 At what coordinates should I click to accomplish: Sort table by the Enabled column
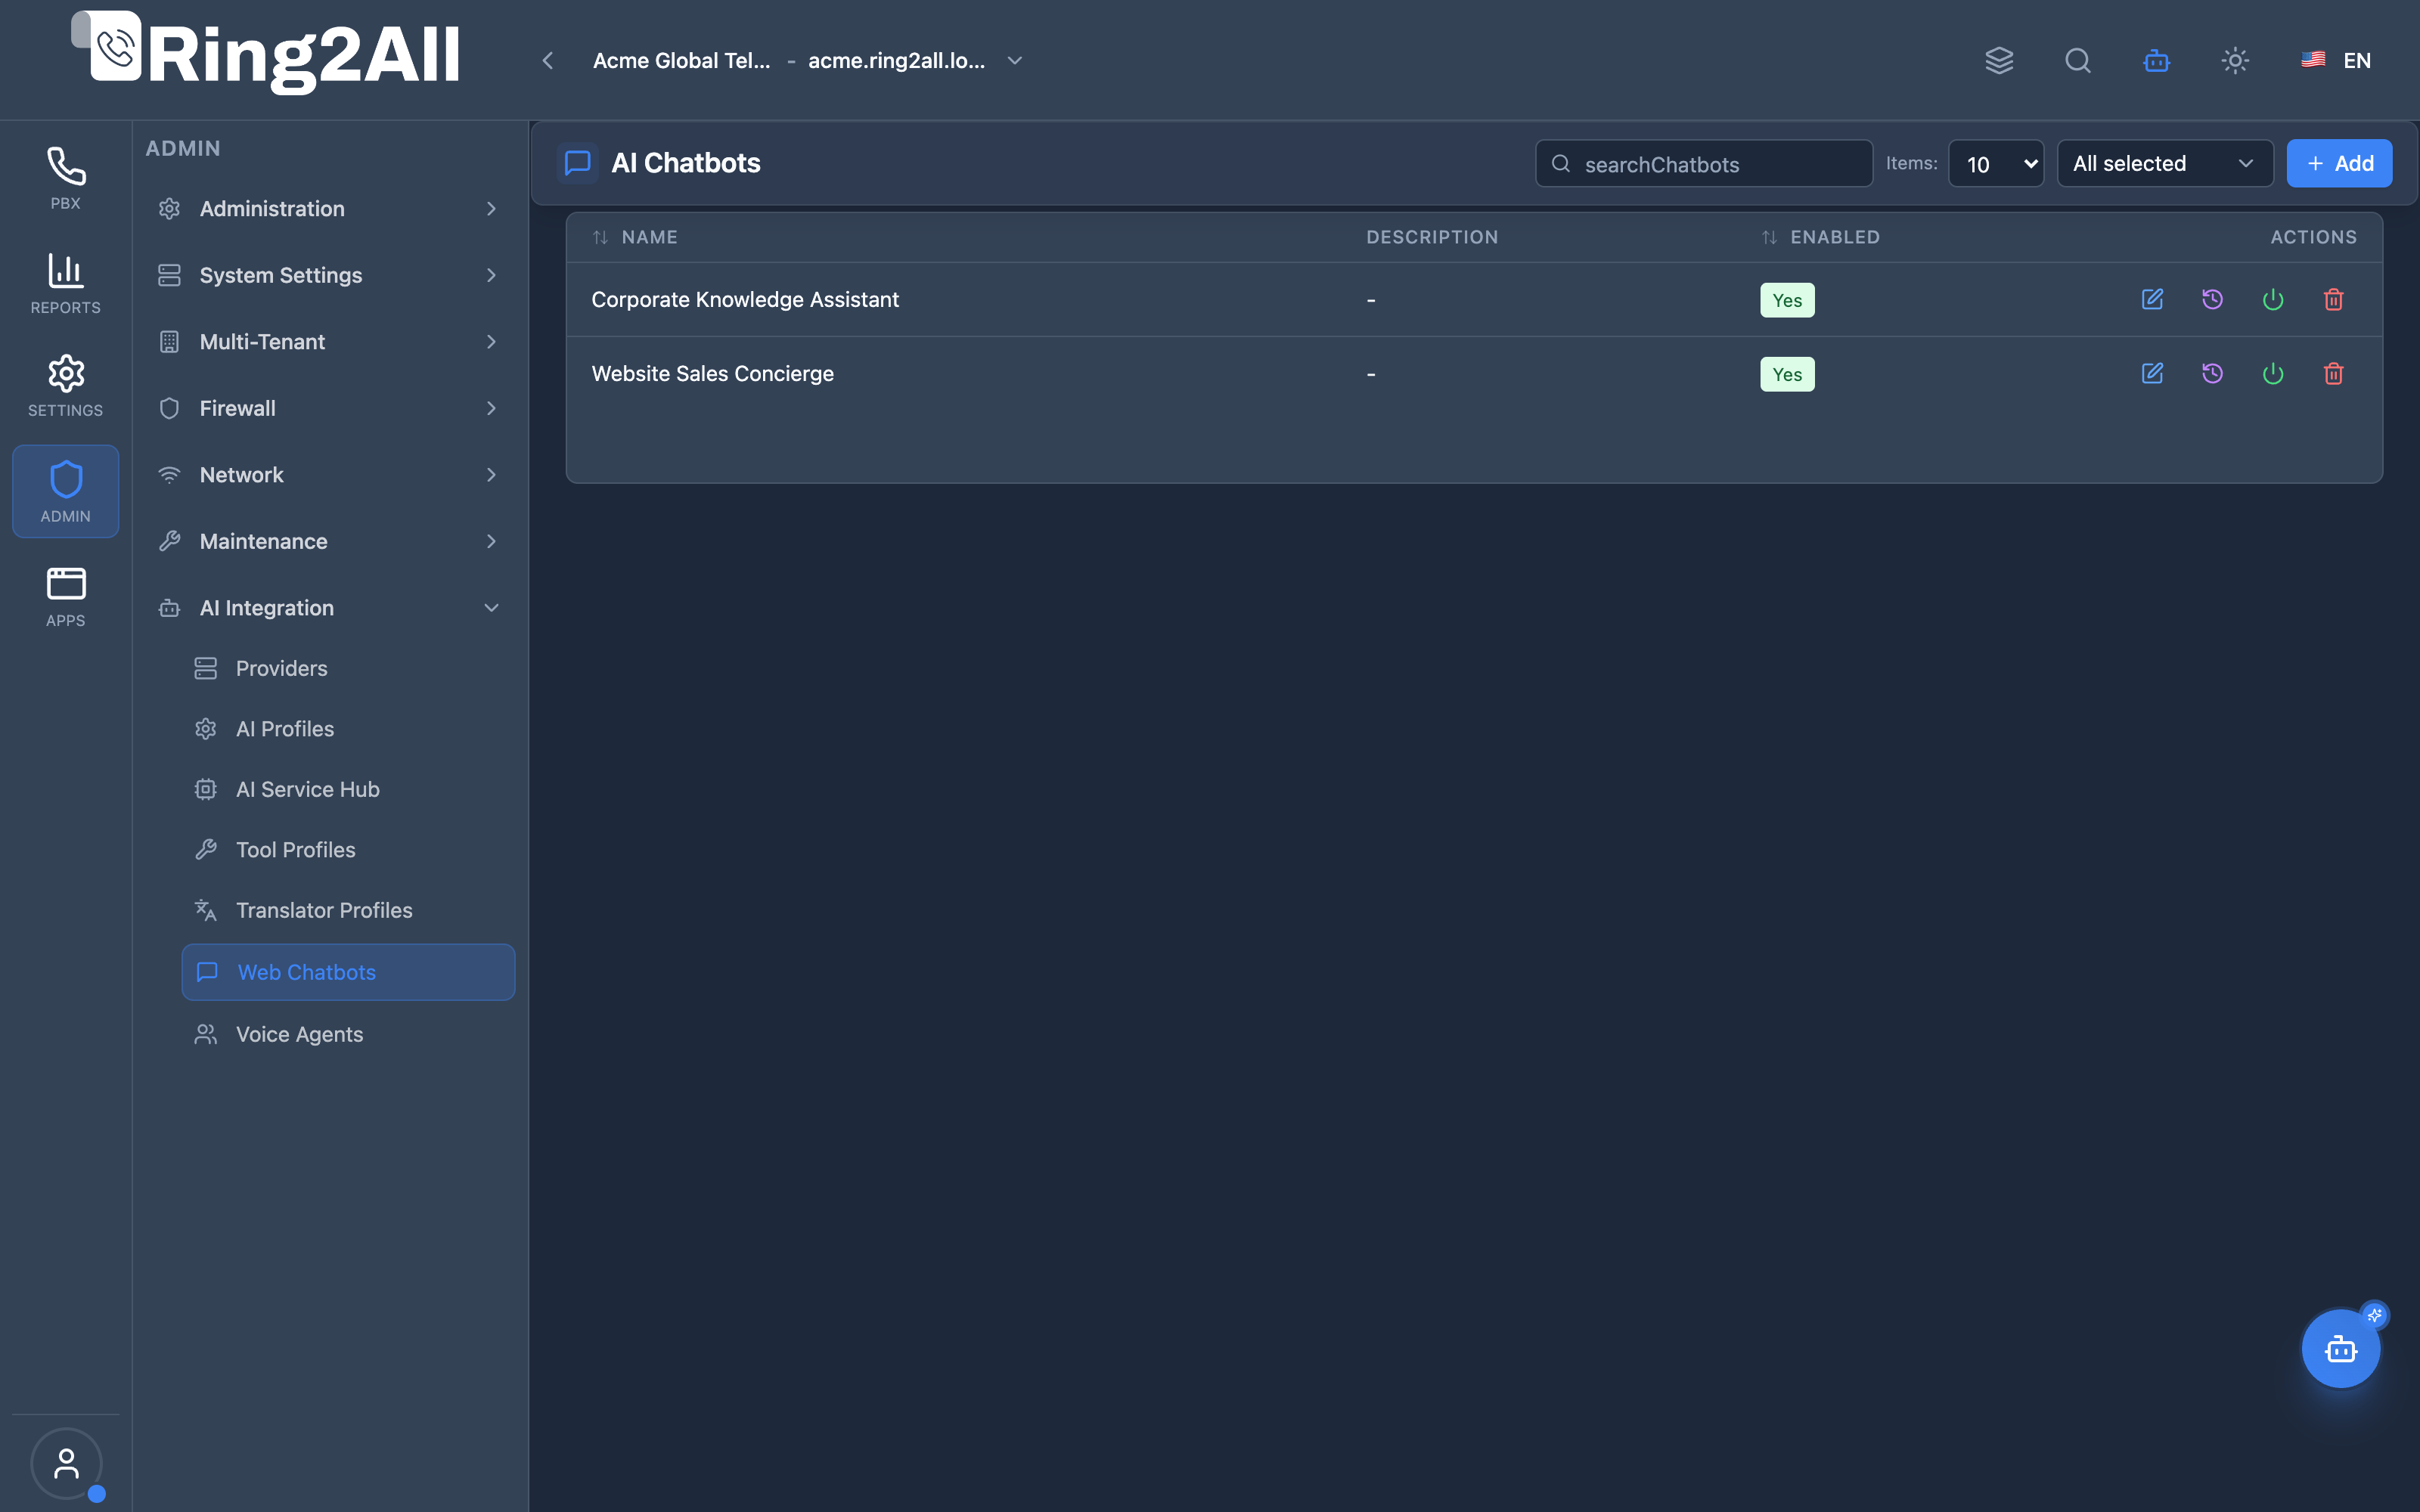coord(1820,237)
